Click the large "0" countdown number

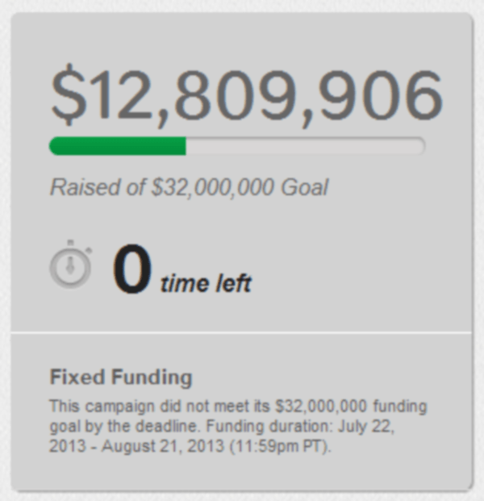click(131, 270)
